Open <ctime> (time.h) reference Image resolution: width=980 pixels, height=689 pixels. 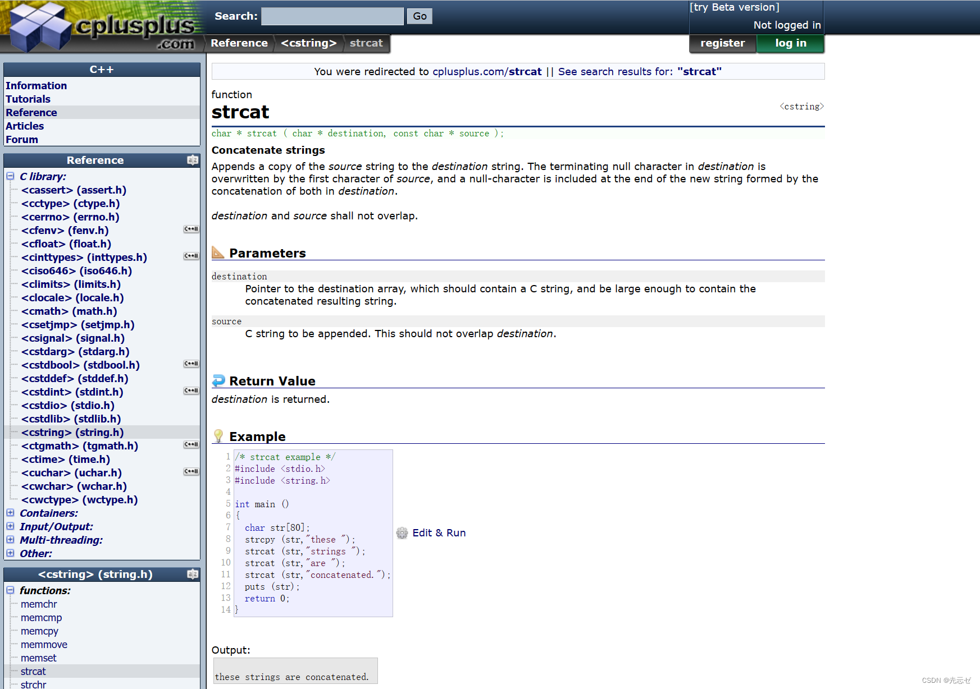point(66,460)
